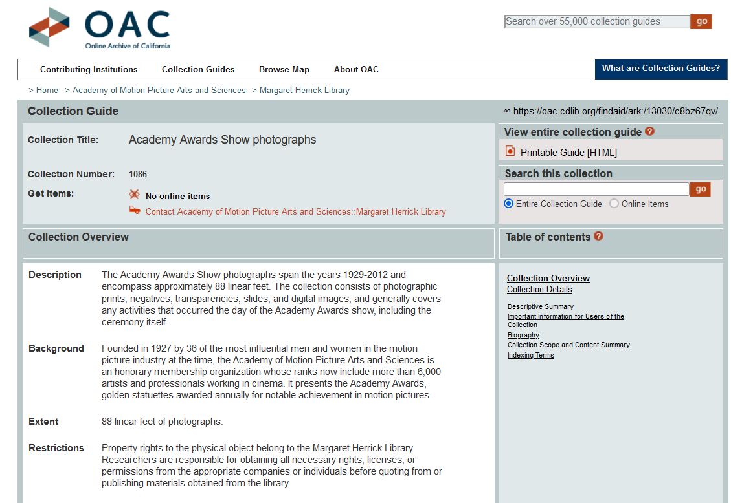Click the Extent label
This screenshot has width=731, height=503.
point(43,422)
